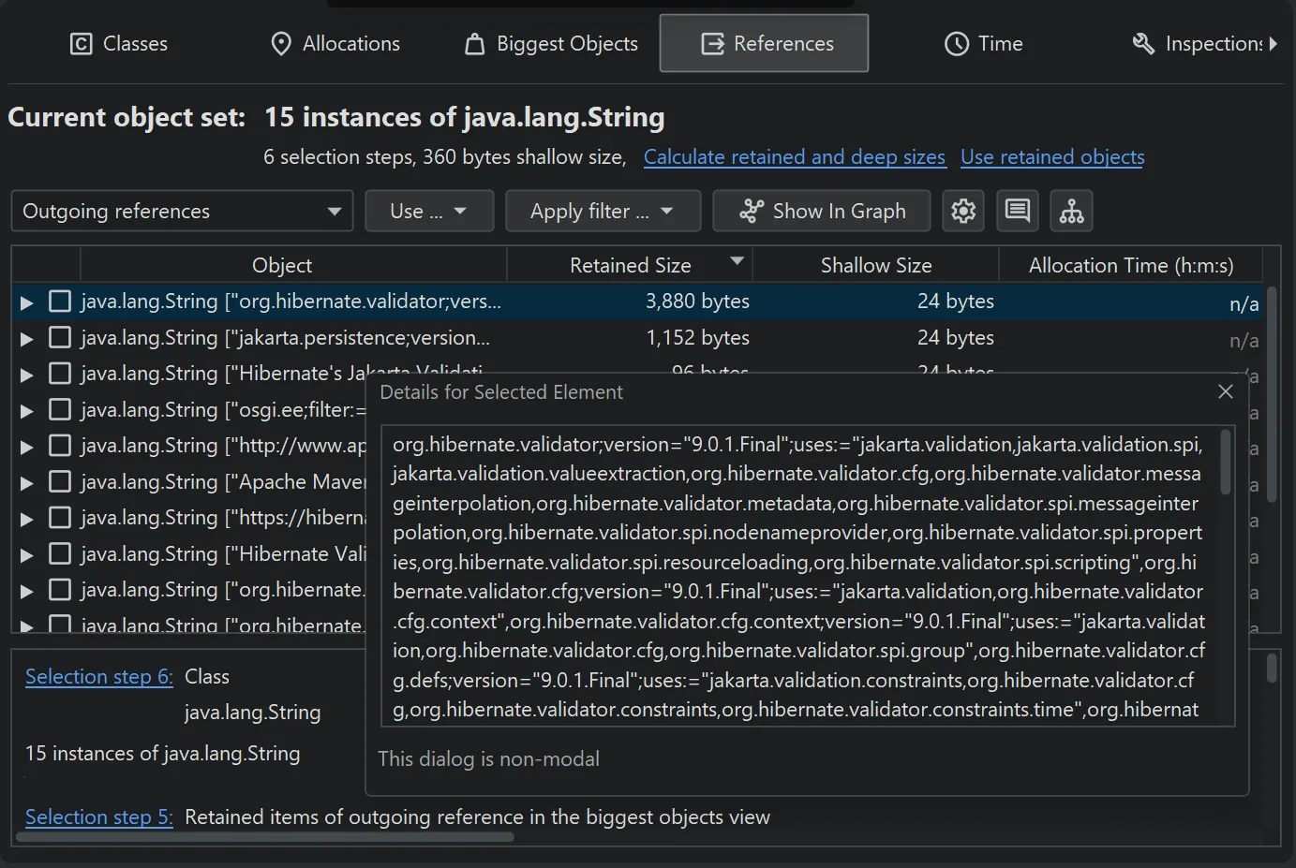Image resolution: width=1296 pixels, height=868 pixels.
Task: Click the gear settings icon in the toolbar
Action: [963, 211]
